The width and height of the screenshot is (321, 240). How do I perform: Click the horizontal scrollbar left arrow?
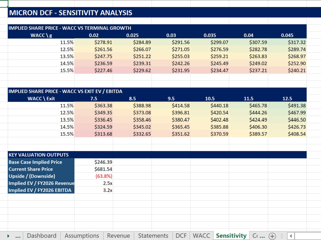[x=291, y=236]
